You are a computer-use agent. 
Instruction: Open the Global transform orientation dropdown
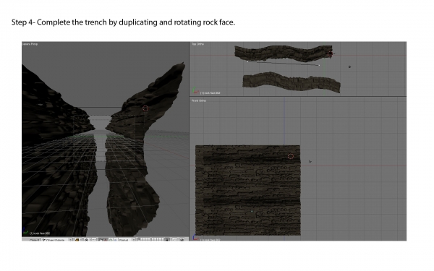[x=126, y=240]
